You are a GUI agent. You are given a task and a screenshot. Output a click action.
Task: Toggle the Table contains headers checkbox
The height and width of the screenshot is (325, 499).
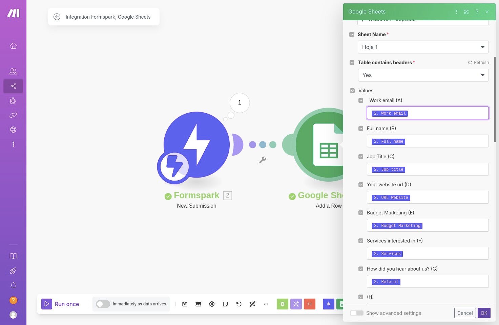click(352, 63)
